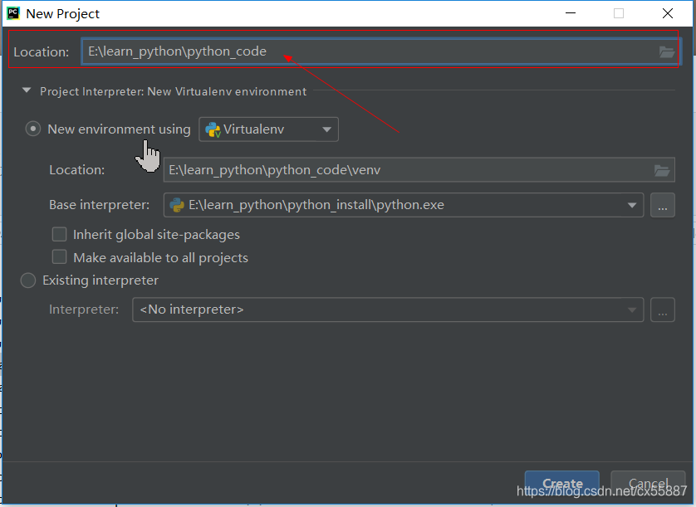Click the Cancel button

[648, 483]
